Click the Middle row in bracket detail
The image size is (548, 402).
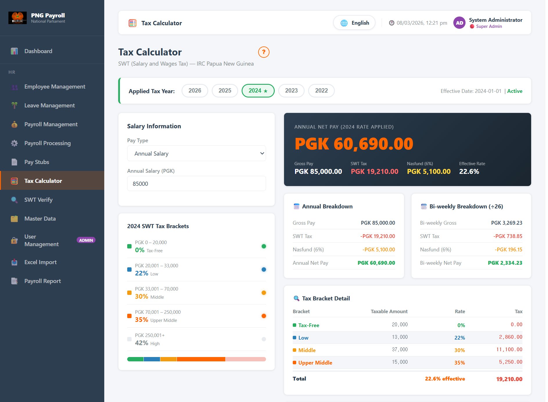pyautogui.click(x=407, y=350)
